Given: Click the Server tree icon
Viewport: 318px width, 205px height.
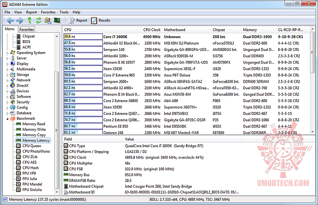Looking at the screenshot, I should pos(13,58).
